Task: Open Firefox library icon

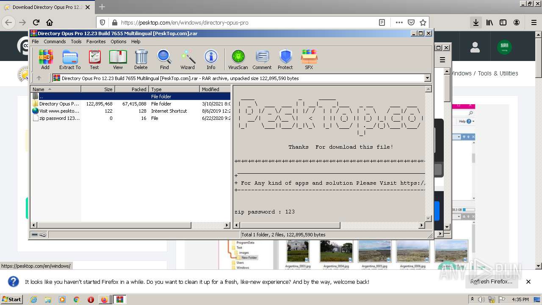Action: coord(489,22)
